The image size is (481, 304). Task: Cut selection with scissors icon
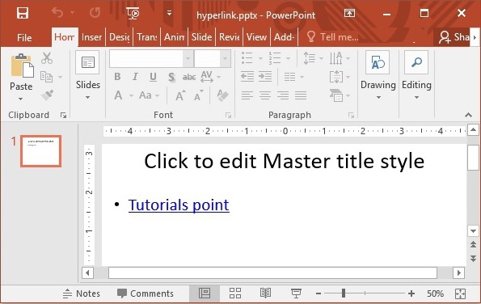[x=47, y=58]
